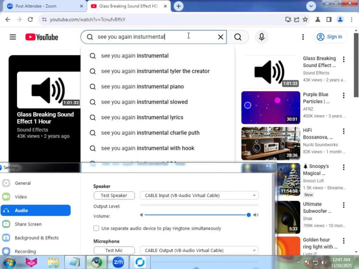Click the site info icon in address bar

coord(44,20)
